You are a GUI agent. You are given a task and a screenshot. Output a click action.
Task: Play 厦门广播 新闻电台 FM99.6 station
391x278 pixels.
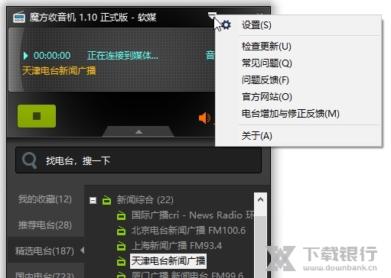(x=187, y=275)
